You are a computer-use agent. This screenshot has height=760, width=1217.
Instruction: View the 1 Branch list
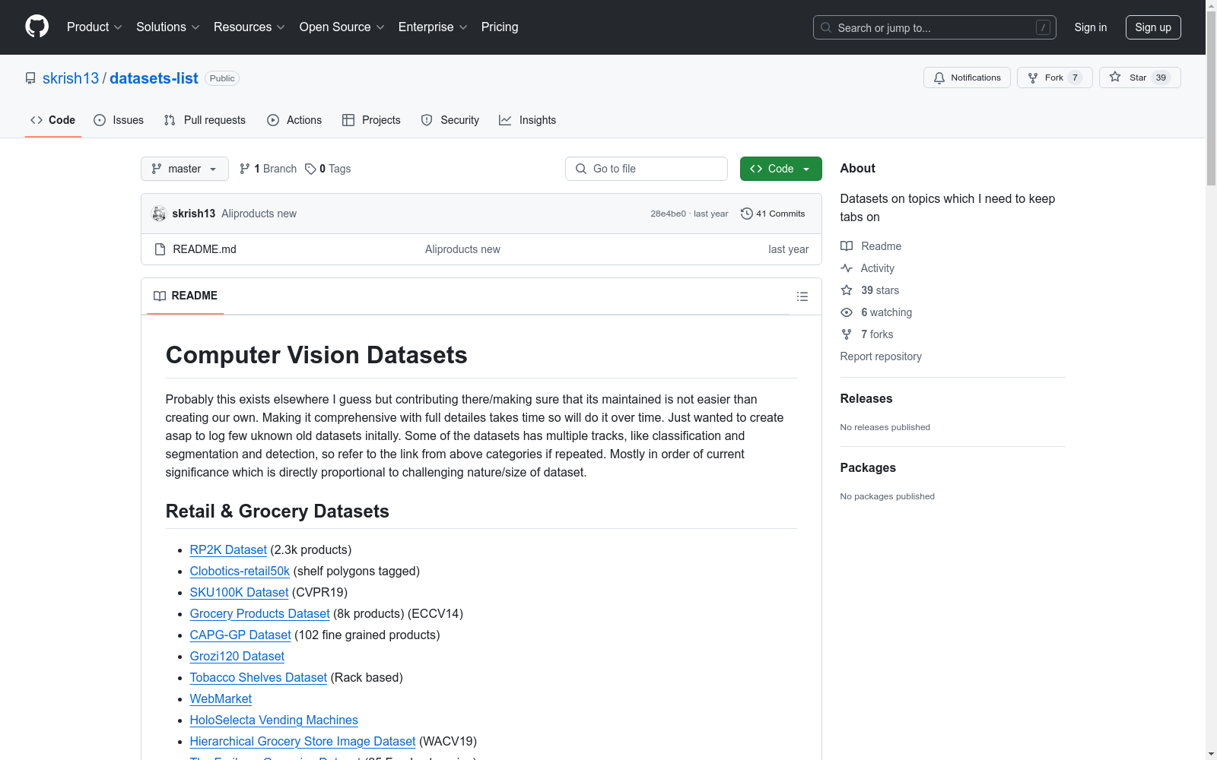[x=268, y=169]
